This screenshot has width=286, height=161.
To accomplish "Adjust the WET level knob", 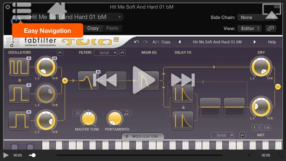I will pos(261,107).
